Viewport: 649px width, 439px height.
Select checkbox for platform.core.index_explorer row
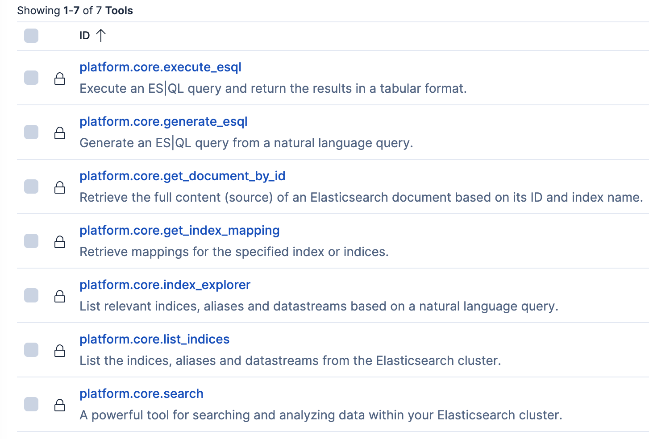[x=31, y=295]
